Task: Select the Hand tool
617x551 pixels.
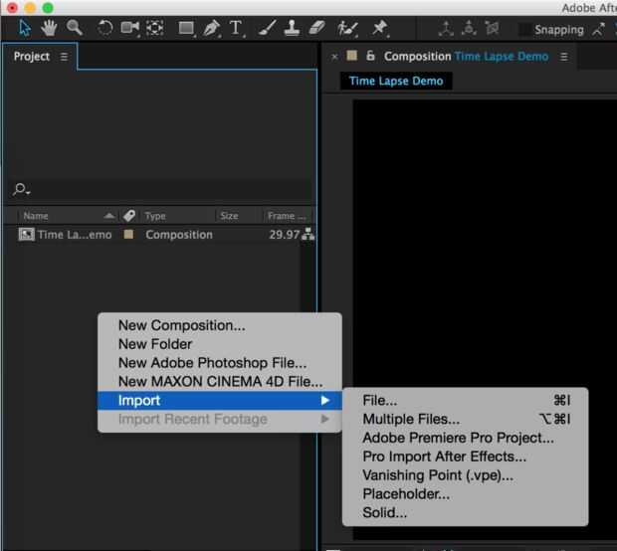Action: (49, 28)
